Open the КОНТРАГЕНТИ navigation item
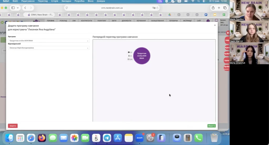269x145 pixels. coord(86,21)
